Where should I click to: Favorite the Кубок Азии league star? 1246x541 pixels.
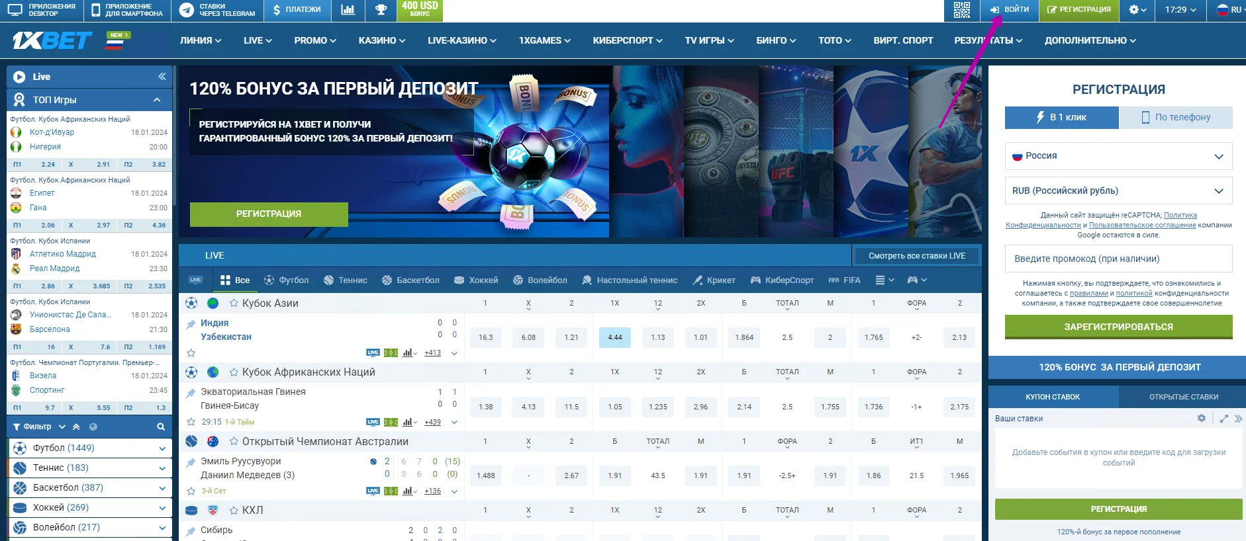pyautogui.click(x=234, y=303)
